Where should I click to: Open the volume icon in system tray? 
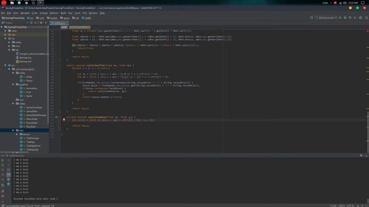345,3
